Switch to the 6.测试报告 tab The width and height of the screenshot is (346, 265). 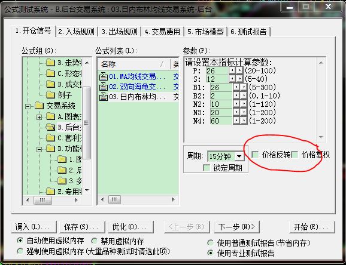click(x=248, y=32)
